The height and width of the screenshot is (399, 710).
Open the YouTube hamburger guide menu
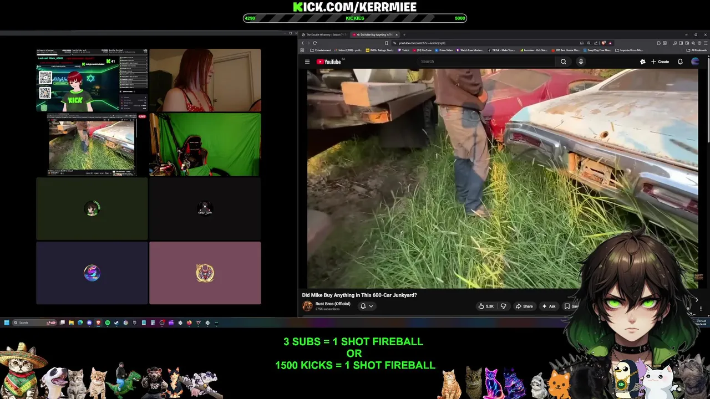307,62
